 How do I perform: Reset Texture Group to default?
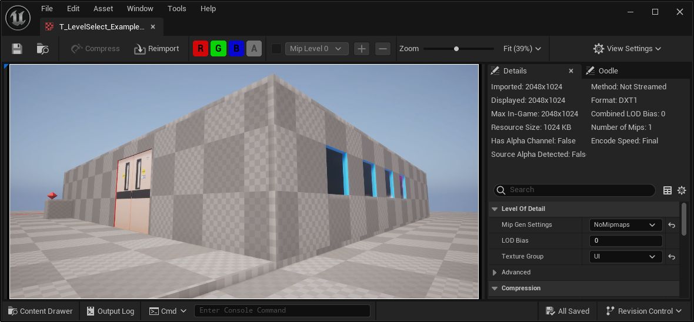[x=672, y=257]
